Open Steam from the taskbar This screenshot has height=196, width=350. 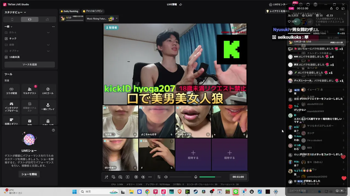tap(196, 192)
